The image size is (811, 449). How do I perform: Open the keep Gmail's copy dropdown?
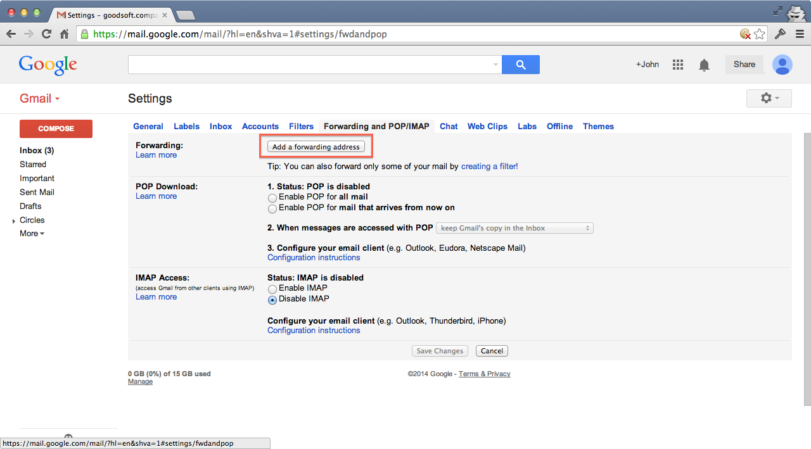click(x=514, y=228)
